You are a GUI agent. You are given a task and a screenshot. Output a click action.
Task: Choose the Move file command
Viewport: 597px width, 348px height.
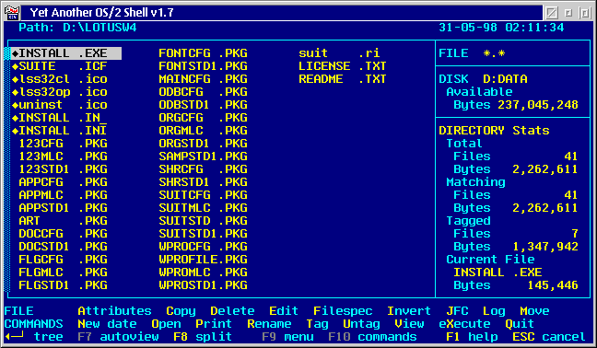[x=534, y=311]
